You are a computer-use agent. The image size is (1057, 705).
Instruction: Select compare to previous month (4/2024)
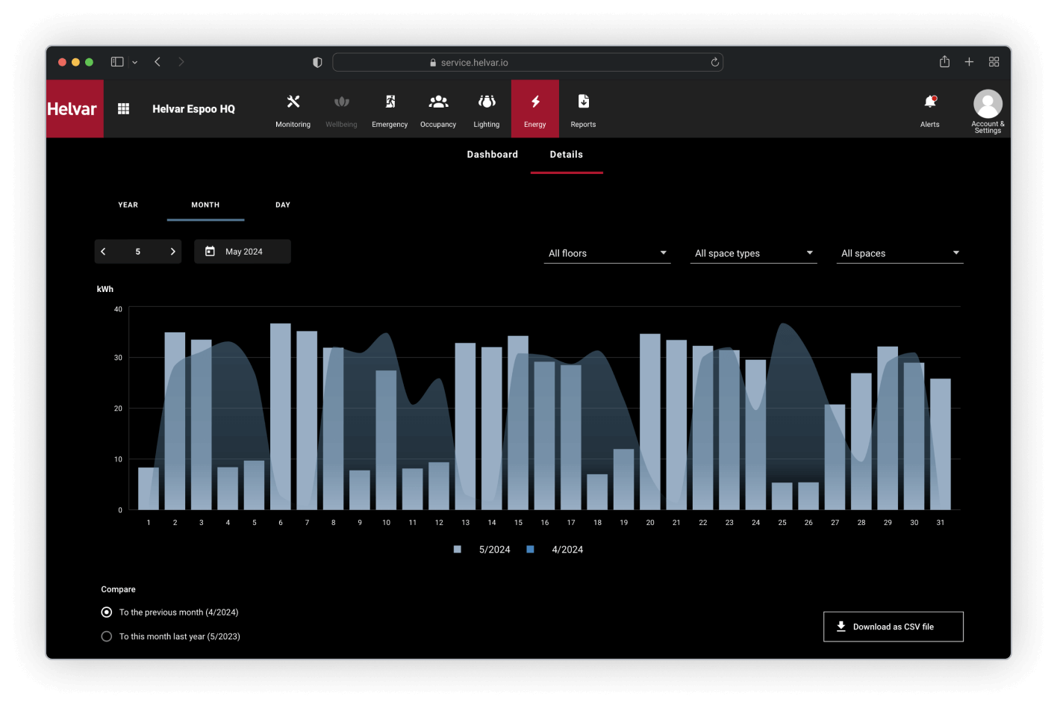coord(107,612)
